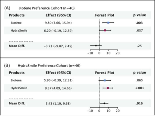The height and width of the screenshot is (116, 155).
Task: Click the 20 axis tick label in panel A
Action: [x=117, y=53]
